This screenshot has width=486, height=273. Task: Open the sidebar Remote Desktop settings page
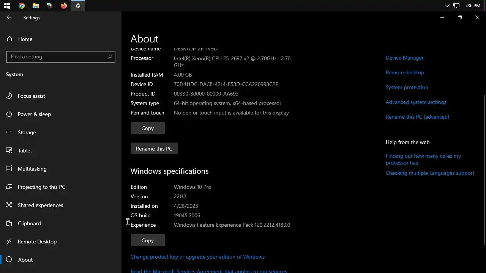(x=61, y=242)
